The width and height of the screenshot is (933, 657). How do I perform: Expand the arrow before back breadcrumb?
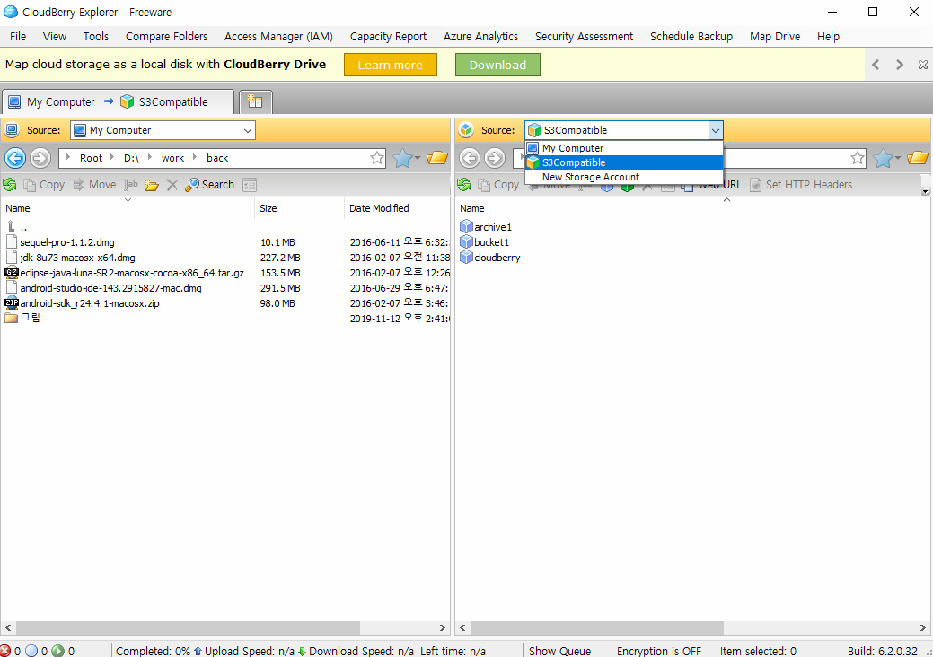point(195,158)
